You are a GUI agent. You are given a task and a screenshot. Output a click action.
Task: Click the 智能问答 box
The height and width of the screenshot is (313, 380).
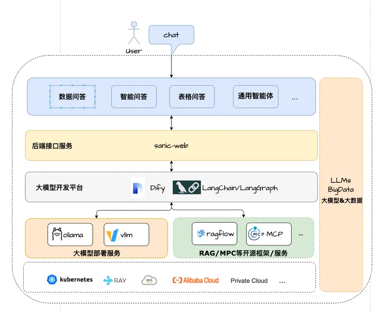[x=133, y=97]
